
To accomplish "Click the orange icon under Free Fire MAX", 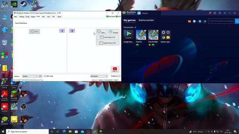I will coord(149,45).
